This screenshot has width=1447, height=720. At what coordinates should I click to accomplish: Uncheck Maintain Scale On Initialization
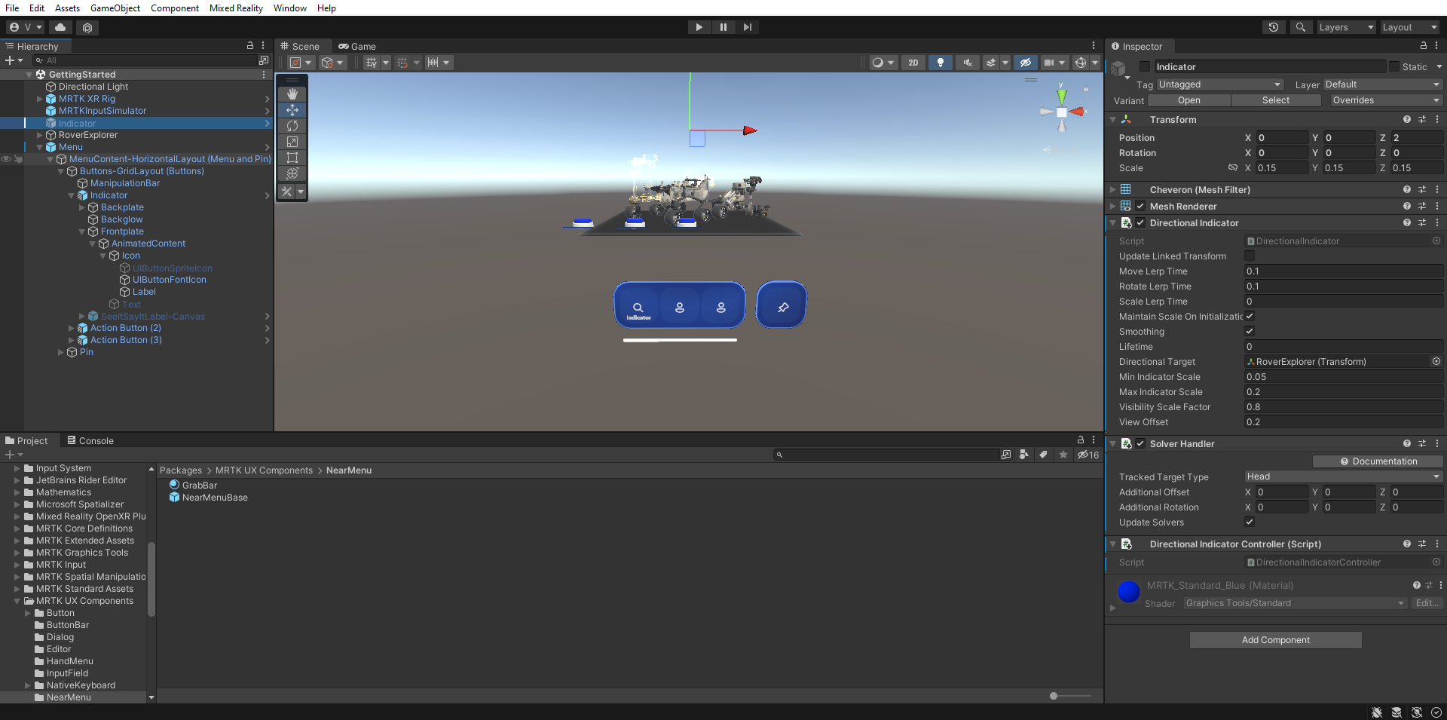tap(1249, 317)
